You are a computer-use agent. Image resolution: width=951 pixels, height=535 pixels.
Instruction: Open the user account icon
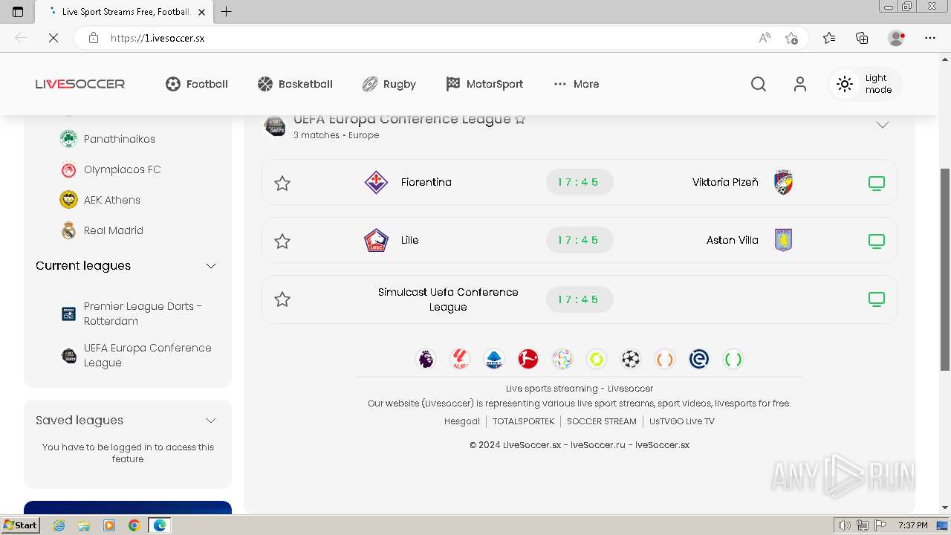click(x=800, y=84)
